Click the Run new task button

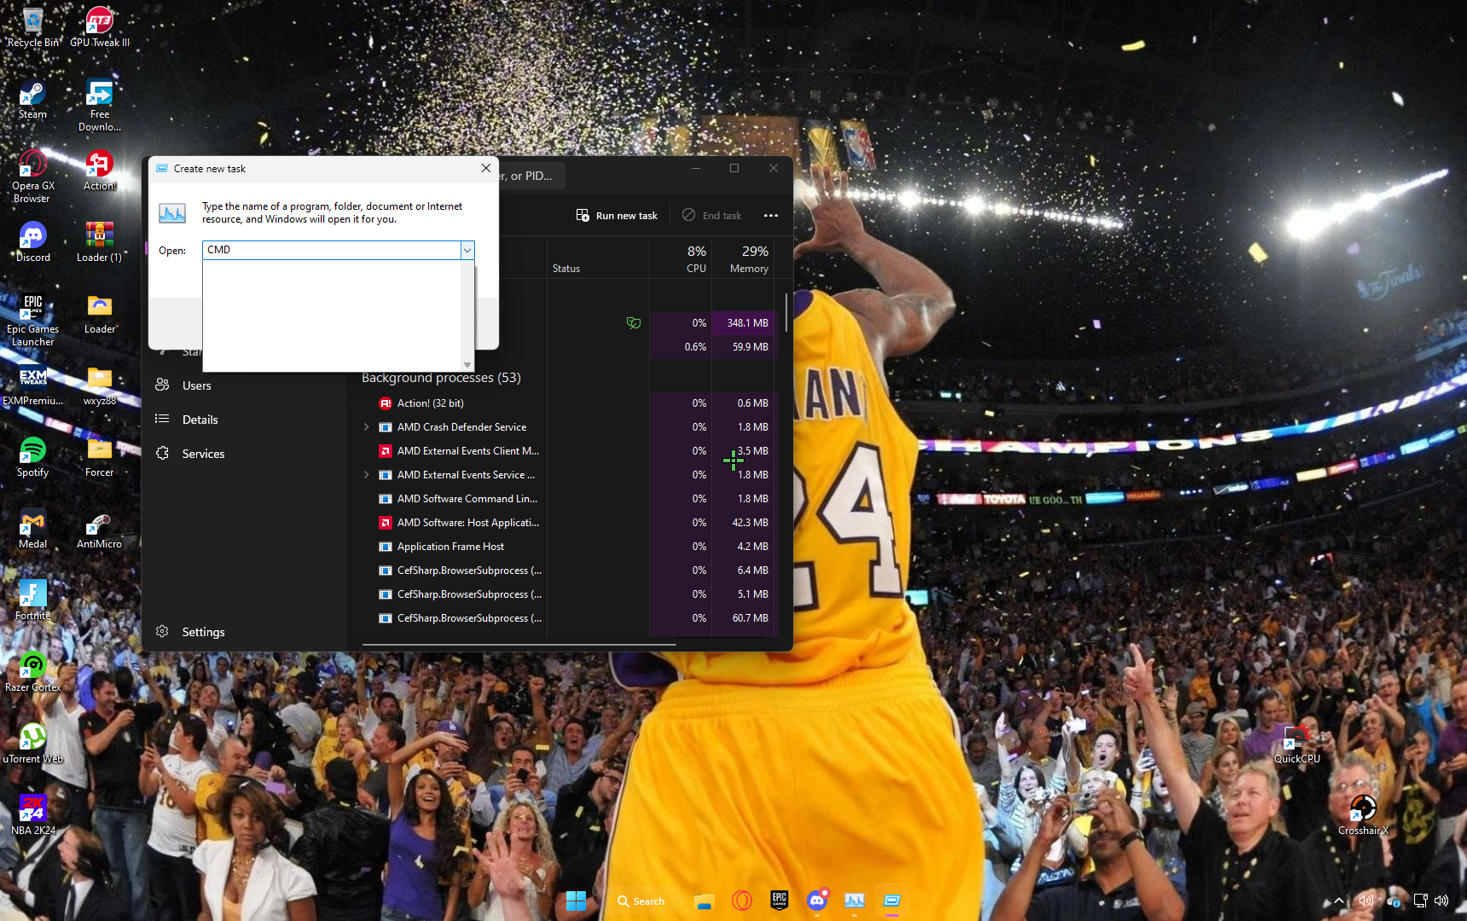coord(617,216)
